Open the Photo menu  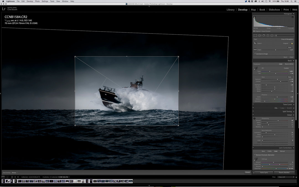point(37,1)
